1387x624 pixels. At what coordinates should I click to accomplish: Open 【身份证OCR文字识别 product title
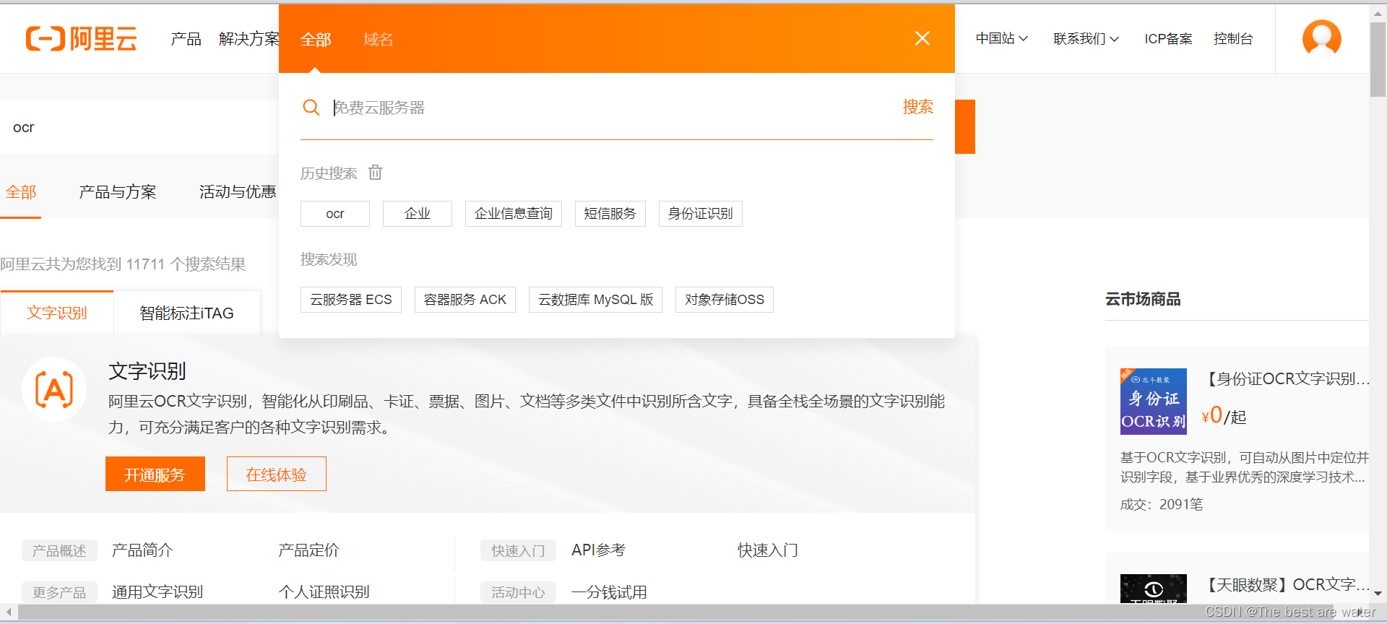coord(1284,378)
